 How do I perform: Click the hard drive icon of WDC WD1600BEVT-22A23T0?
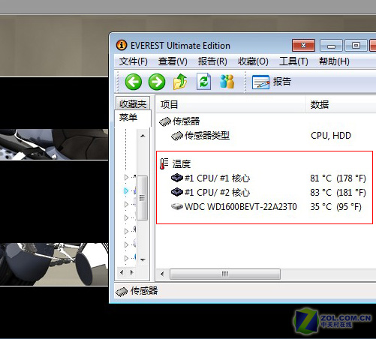(x=177, y=206)
